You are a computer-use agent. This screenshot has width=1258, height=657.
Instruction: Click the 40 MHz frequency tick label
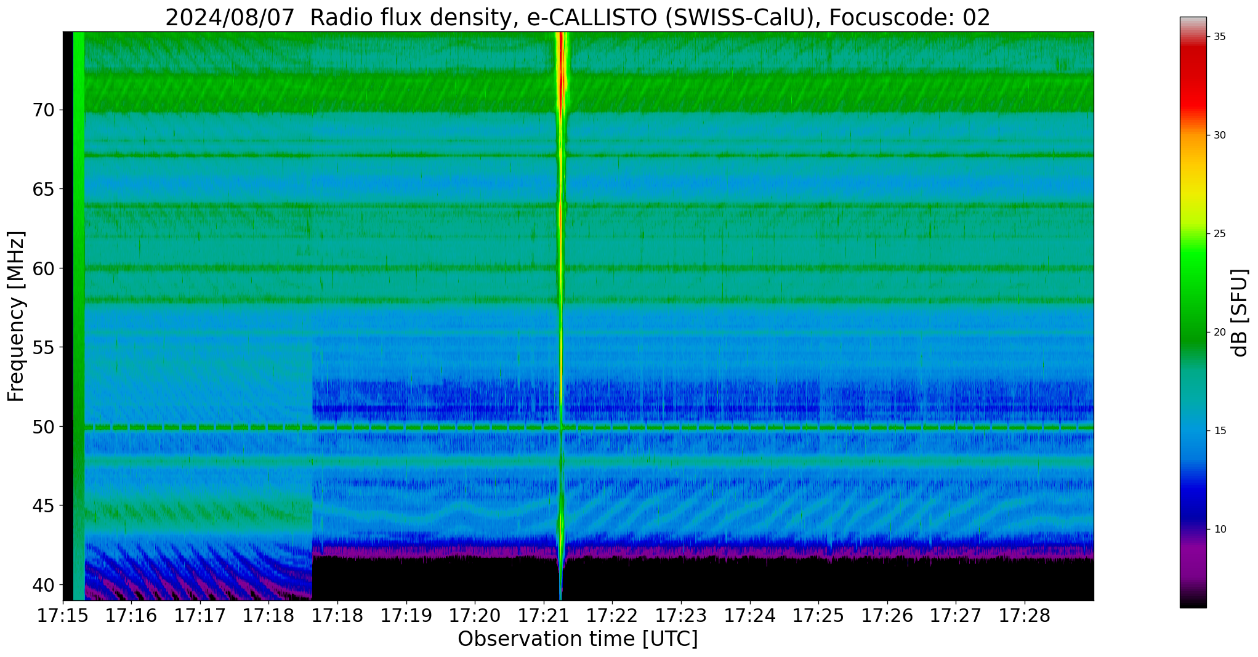coord(43,585)
